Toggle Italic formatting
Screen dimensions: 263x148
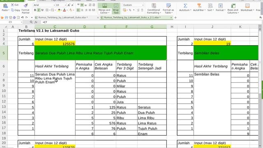click(x=39, y=10)
